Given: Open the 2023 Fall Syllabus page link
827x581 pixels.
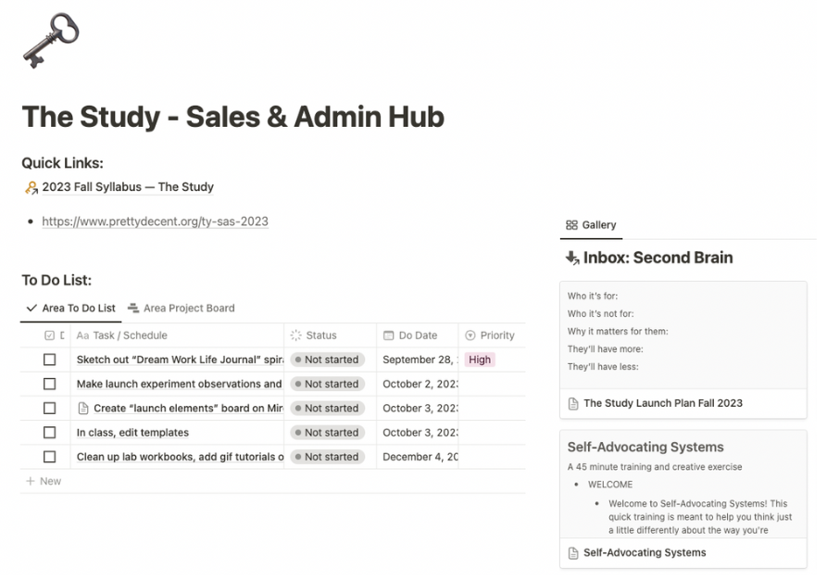Looking at the screenshot, I should point(128,187).
